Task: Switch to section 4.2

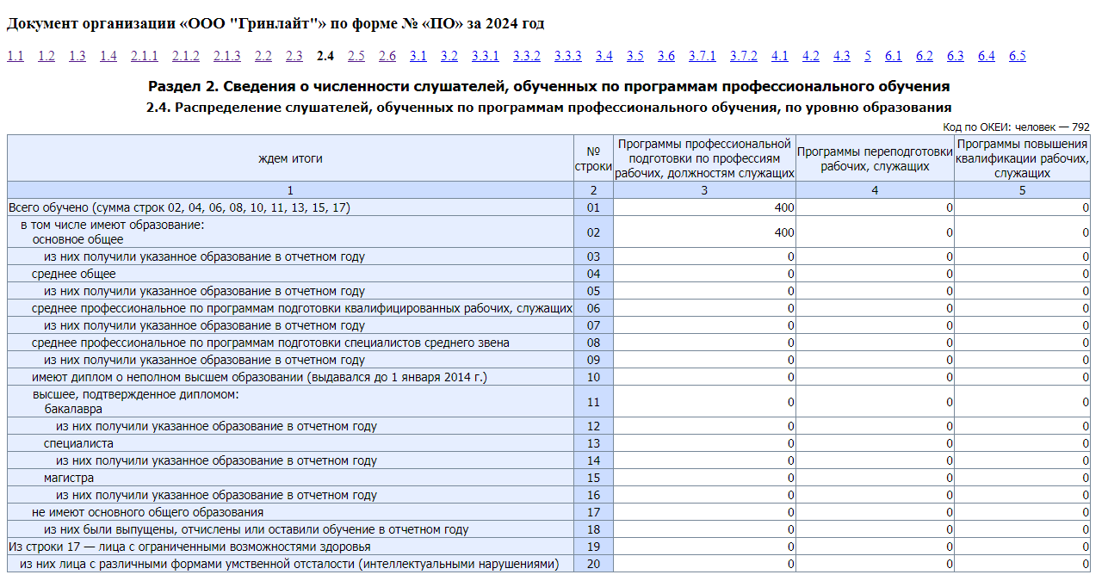Action: pyautogui.click(x=811, y=56)
